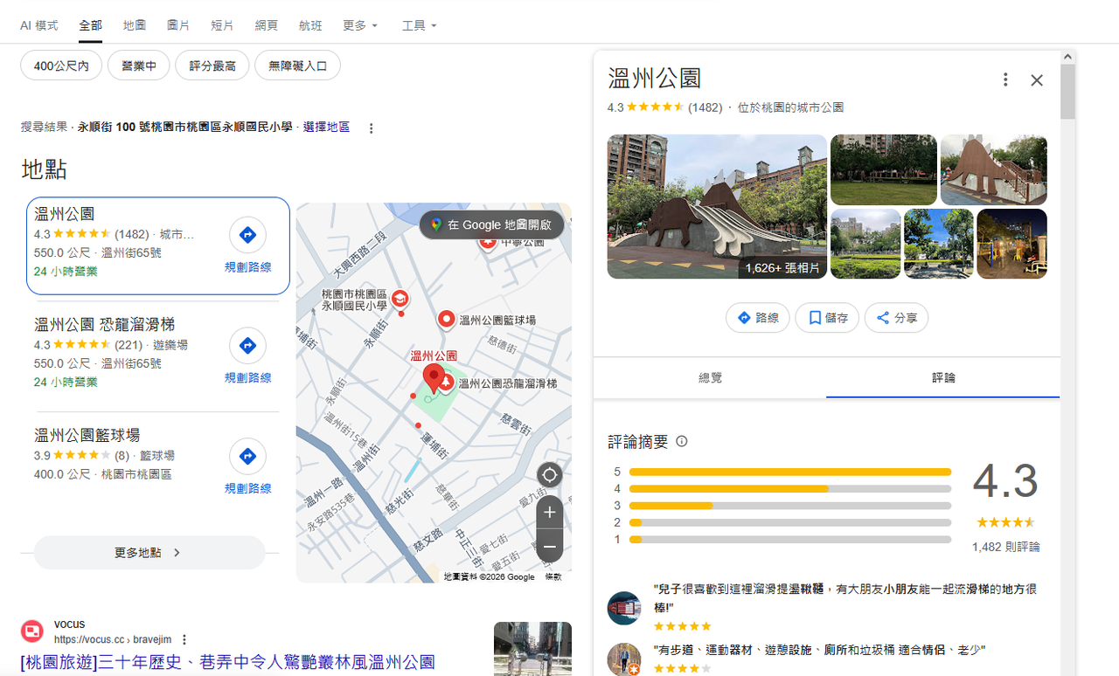Open the 評論 tab in panel
This screenshot has height=676, width=1119.
coord(943,378)
